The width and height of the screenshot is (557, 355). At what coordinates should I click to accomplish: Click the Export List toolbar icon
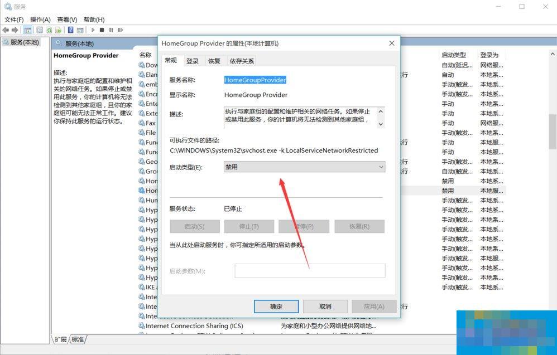tap(58, 30)
